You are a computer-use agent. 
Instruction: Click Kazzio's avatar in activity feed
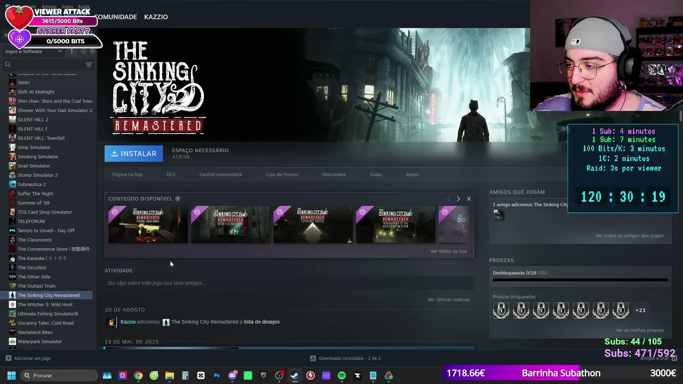pos(112,322)
